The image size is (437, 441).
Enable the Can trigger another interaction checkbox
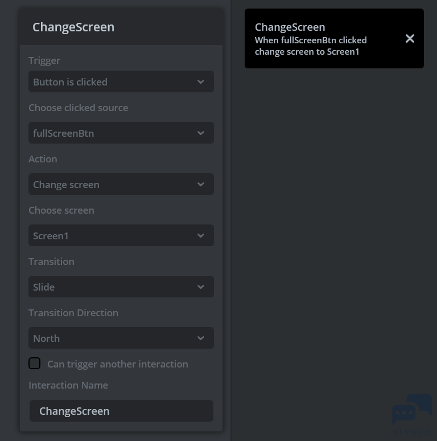coord(35,364)
